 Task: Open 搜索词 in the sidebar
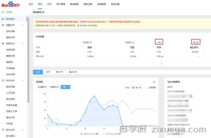point(9,62)
